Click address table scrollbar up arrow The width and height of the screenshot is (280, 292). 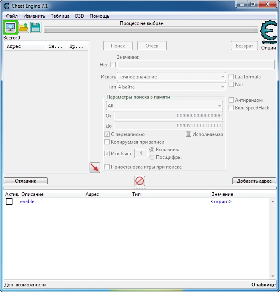(273, 202)
